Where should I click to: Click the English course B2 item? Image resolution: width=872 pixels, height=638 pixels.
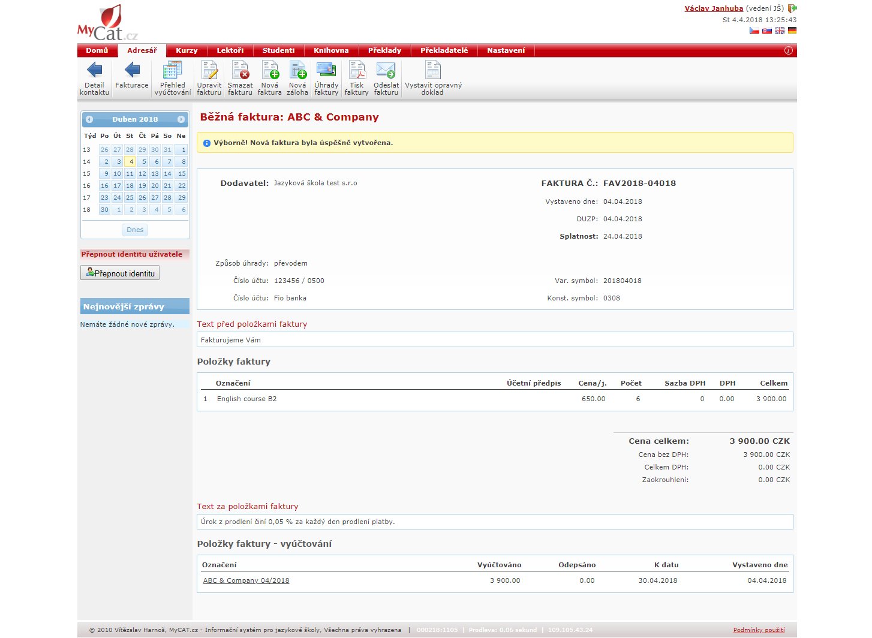click(x=247, y=399)
